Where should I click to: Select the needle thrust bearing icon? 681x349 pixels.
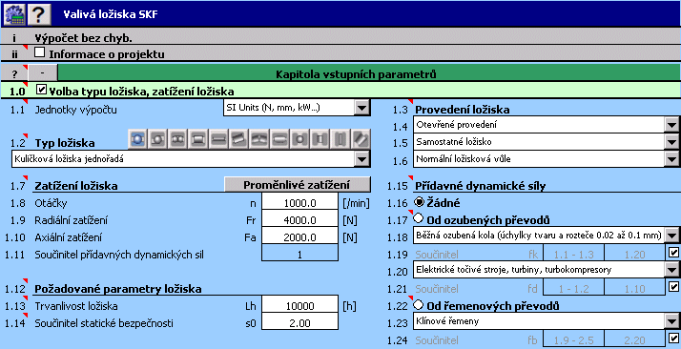(x=340, y=139)
